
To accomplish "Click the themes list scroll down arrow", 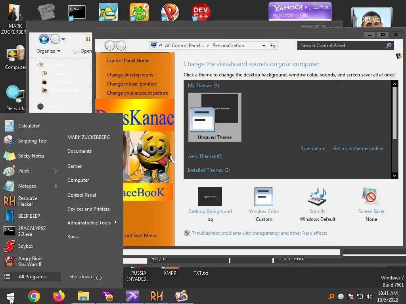I will click(395, 175).
